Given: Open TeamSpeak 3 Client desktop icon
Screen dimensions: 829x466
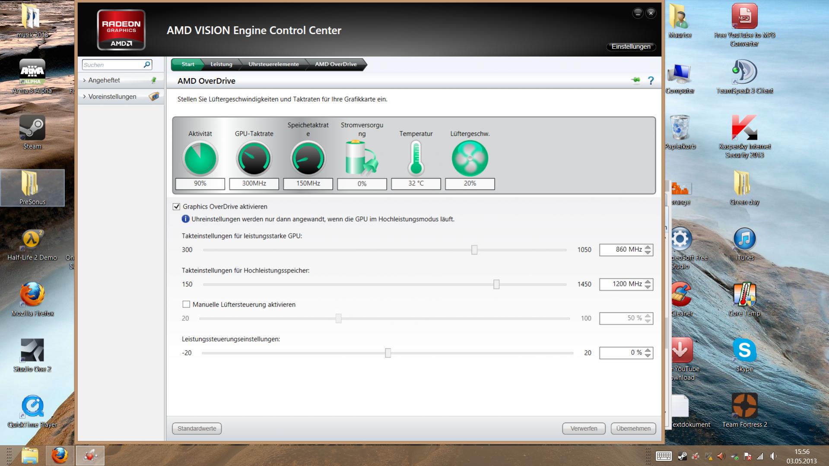Looking at the screenshot, I should point(744,77).
